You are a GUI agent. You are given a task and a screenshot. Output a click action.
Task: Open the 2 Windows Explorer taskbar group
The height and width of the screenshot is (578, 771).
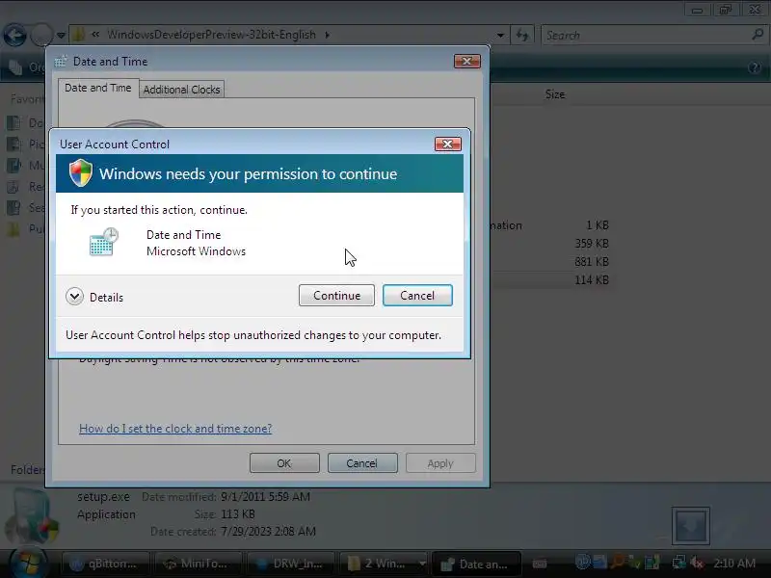(383, 564)
